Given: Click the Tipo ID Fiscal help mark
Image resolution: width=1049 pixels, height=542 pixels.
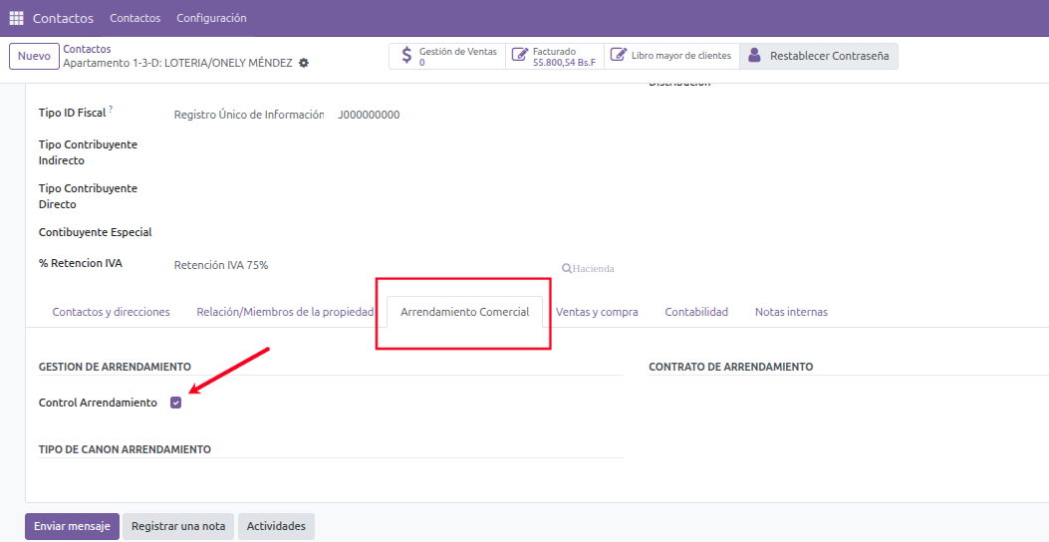Looking at the screenshot, I should 111,109.
